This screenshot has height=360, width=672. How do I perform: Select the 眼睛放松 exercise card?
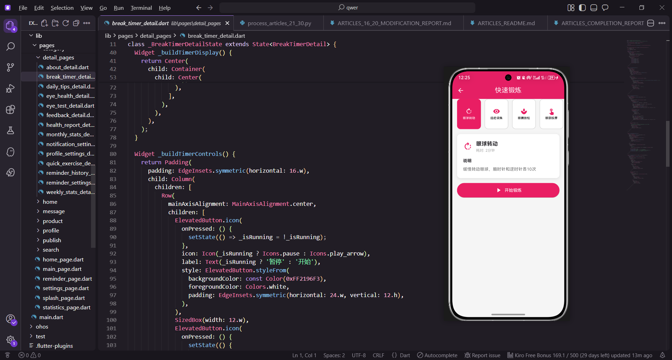coord(524,114)
